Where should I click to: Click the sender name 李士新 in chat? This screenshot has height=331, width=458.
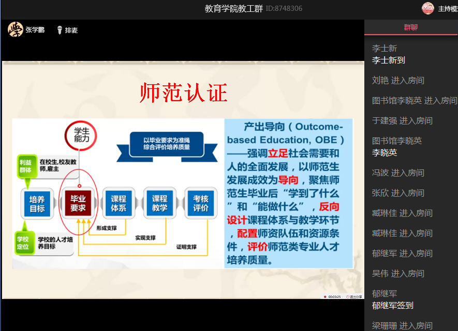click(x=385, y=49)
